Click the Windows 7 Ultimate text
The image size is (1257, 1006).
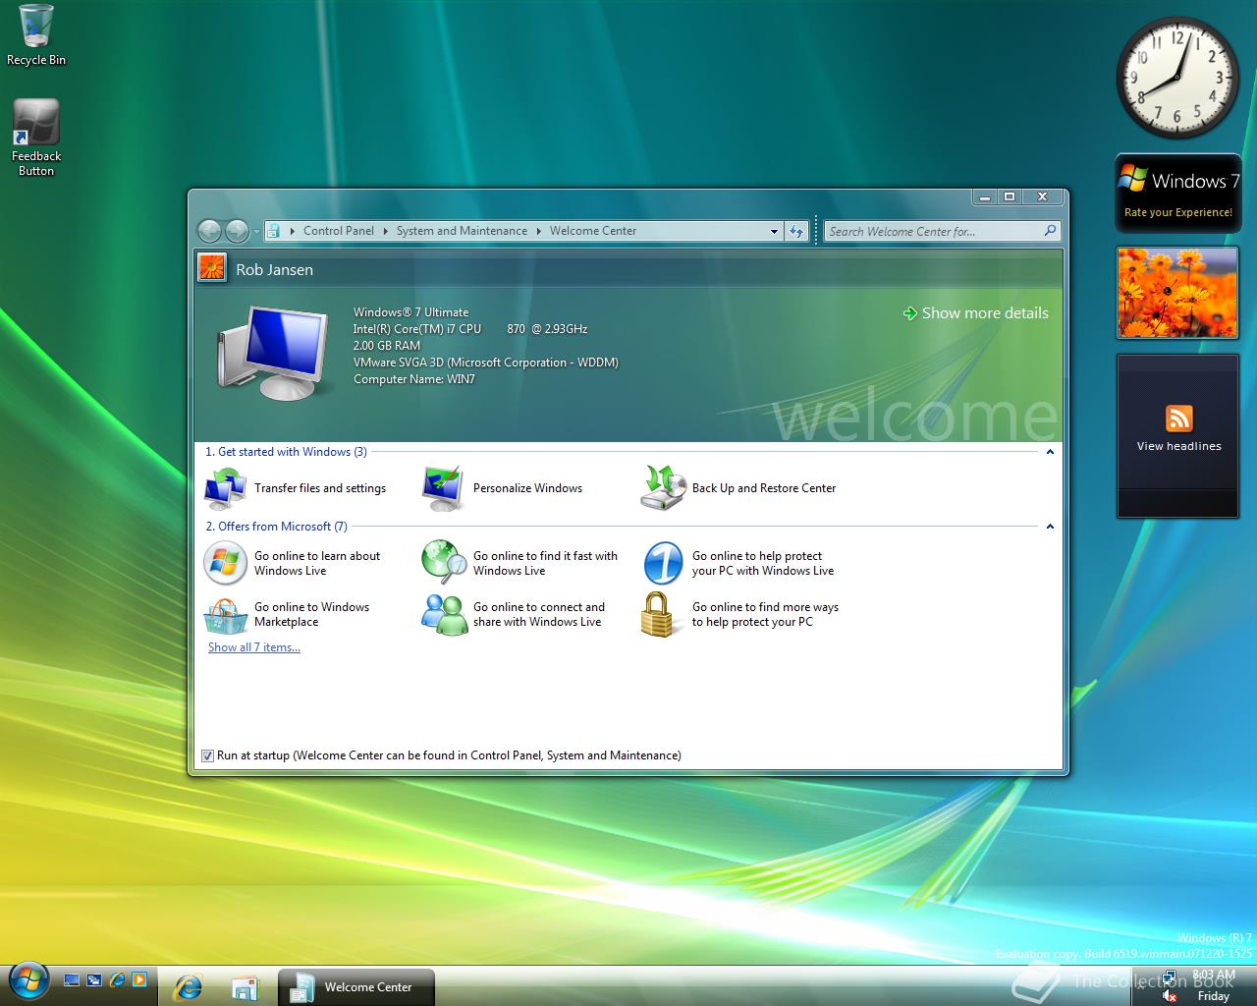tap(410, 312)
